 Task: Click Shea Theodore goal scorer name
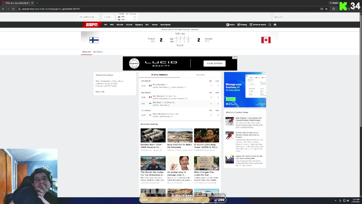point(159,84)
